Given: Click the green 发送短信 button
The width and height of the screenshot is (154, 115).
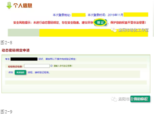Looking at the screenshot, I should click(20, 72).
